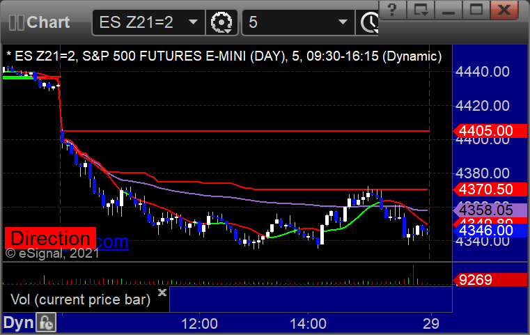Click the 9269 volume value marker
The height and width of the screenshot is (335, 530).
click(x=490, y=280)
